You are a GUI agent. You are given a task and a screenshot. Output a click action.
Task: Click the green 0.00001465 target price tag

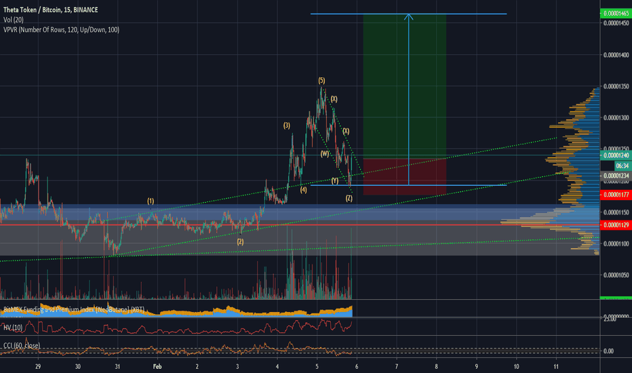(x=616, y=14)
